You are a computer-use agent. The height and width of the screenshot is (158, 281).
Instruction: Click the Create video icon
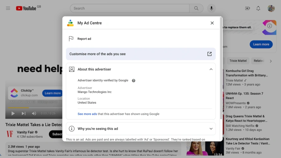coord(247,8)
